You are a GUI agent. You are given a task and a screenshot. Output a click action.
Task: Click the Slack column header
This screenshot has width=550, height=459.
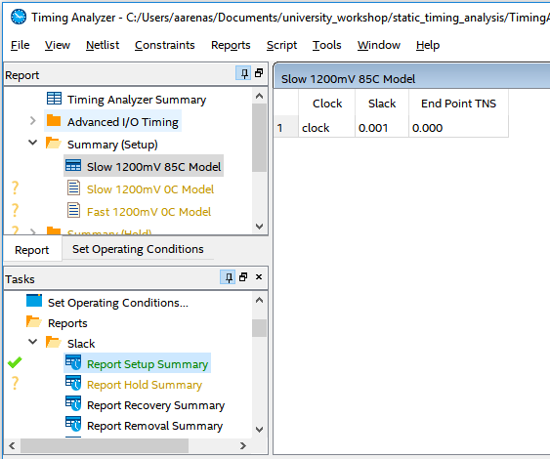(x=382, y=104)
